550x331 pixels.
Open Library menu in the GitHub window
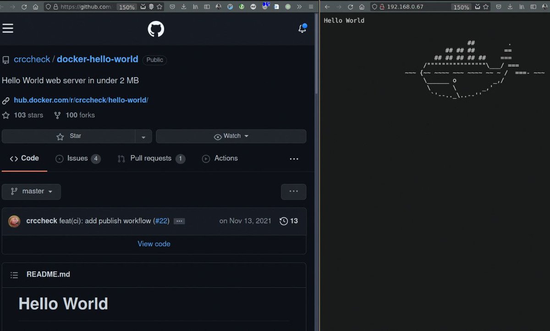coord(195,7)
